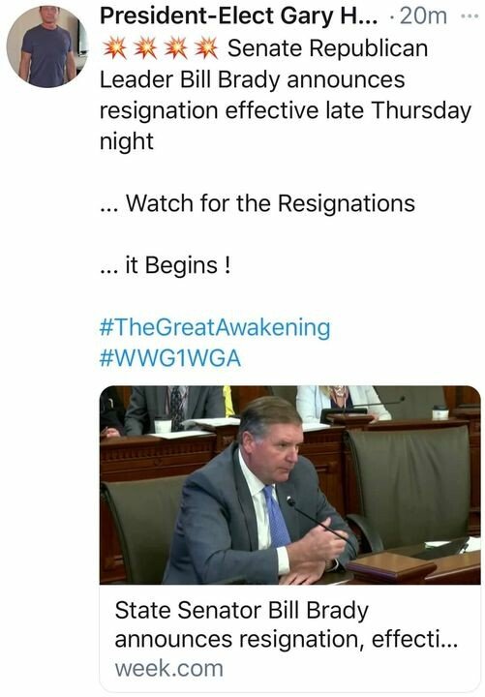This screenshot has height=697, width=485.
Task: Visit the week.com source link
Action: coord(169,669)
